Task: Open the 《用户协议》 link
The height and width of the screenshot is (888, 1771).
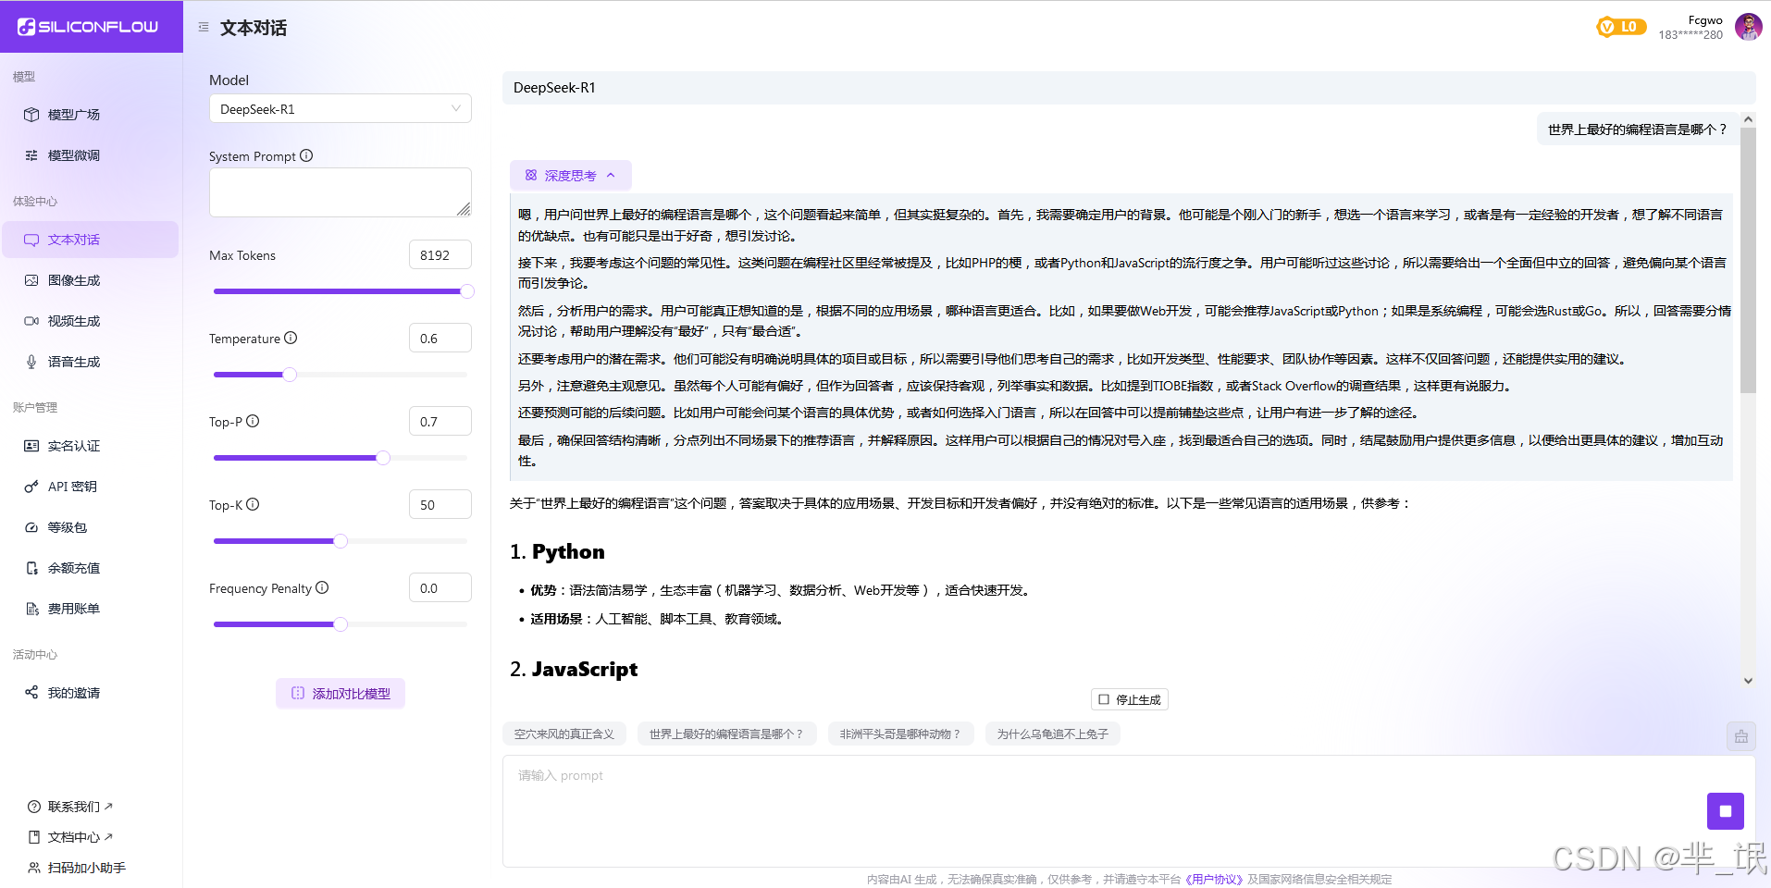Action: click(1214, 880)
